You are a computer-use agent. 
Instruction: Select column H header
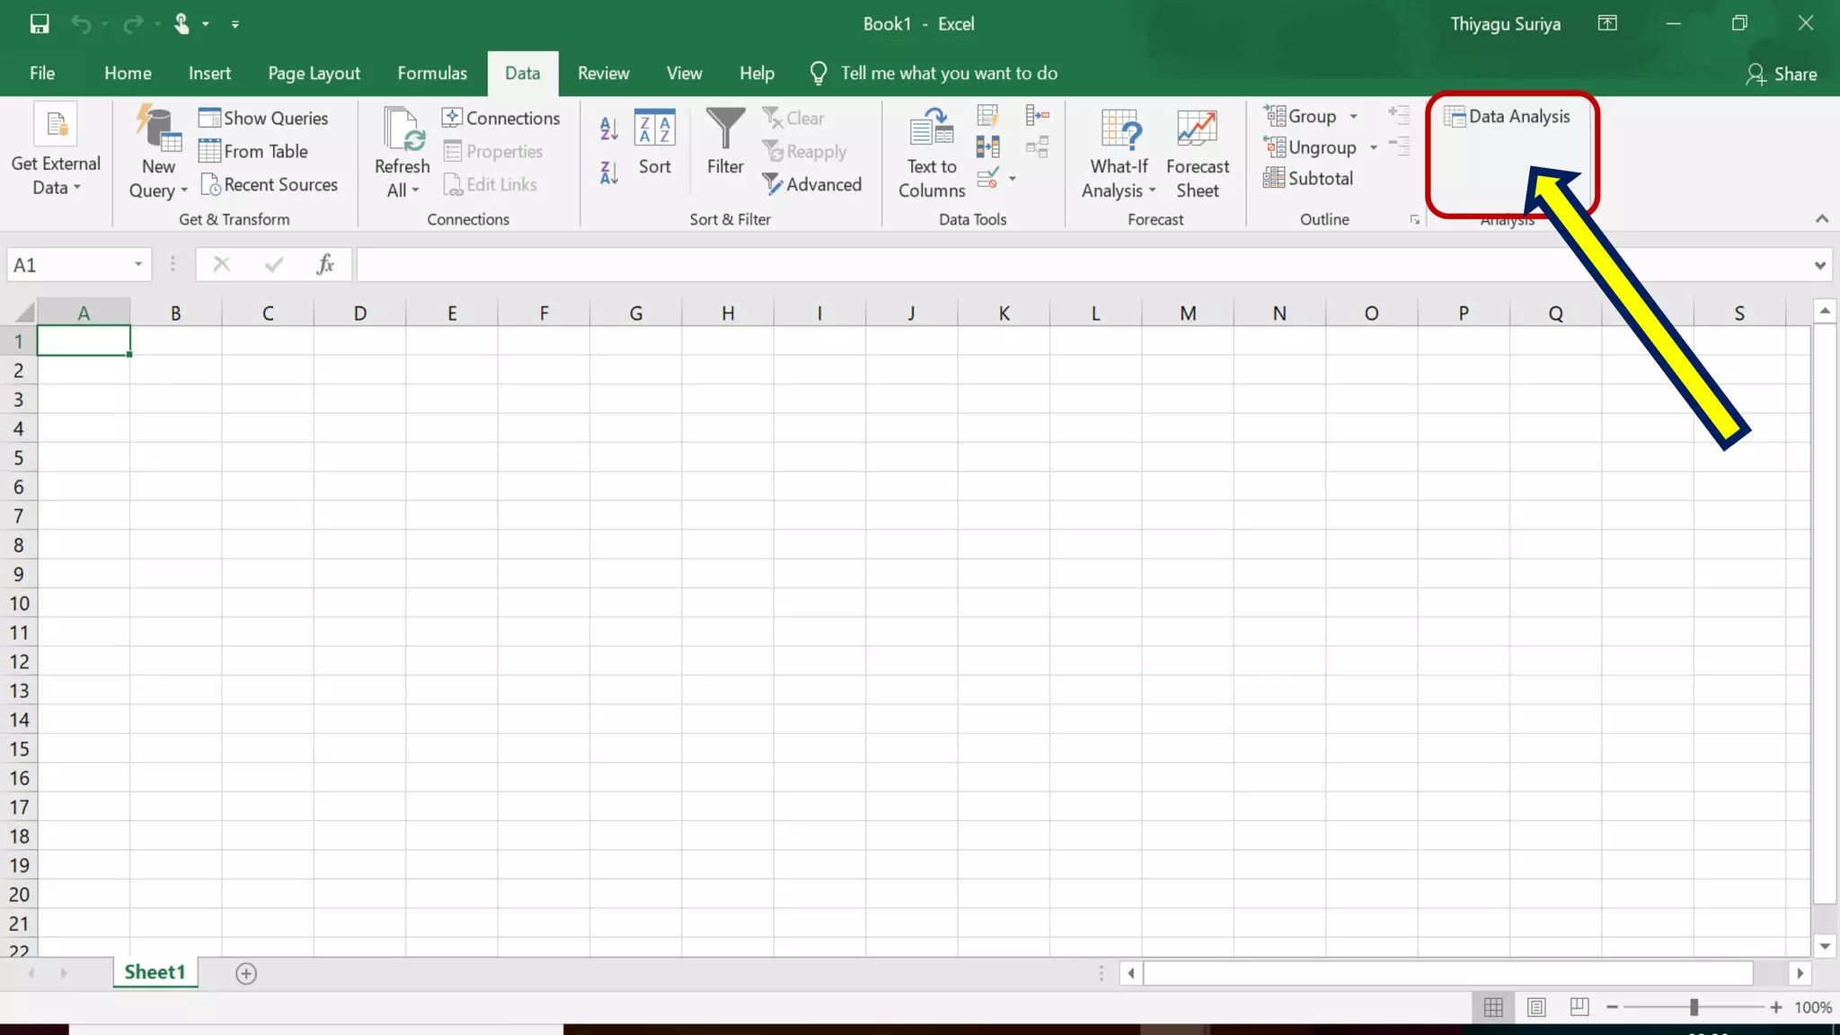[x=728, y=314]
